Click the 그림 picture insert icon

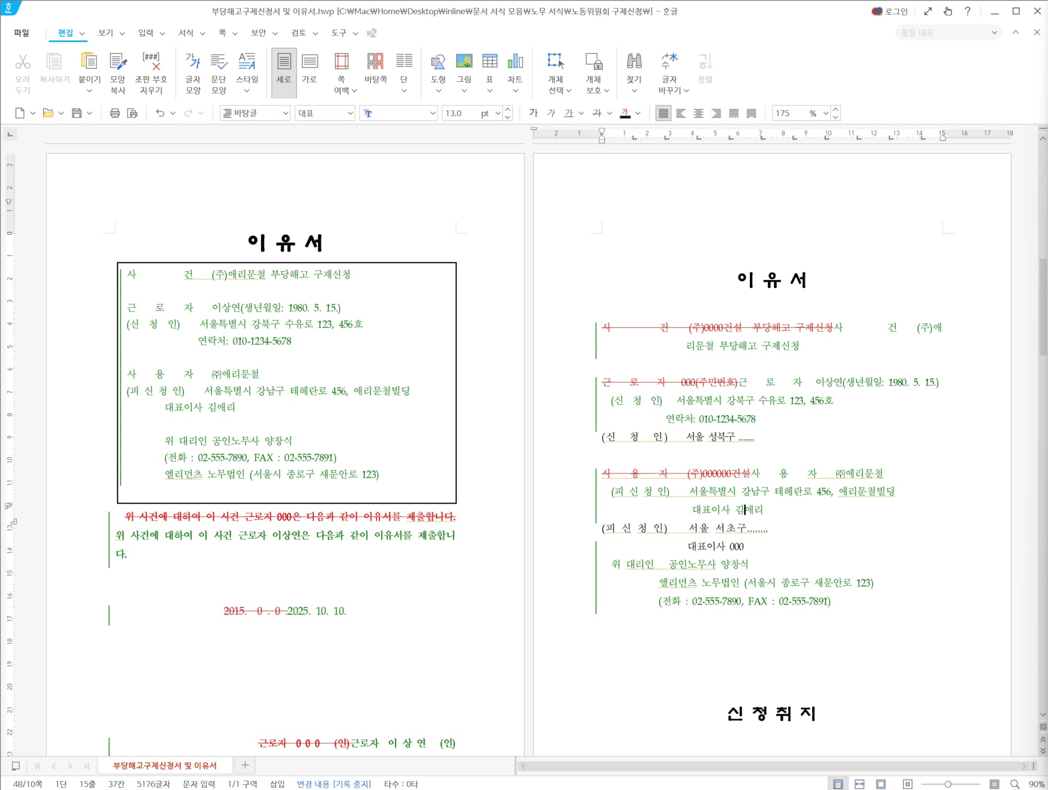point(464,62)
